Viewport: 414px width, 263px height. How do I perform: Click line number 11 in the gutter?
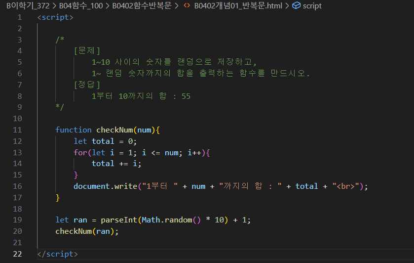point(17,130)
